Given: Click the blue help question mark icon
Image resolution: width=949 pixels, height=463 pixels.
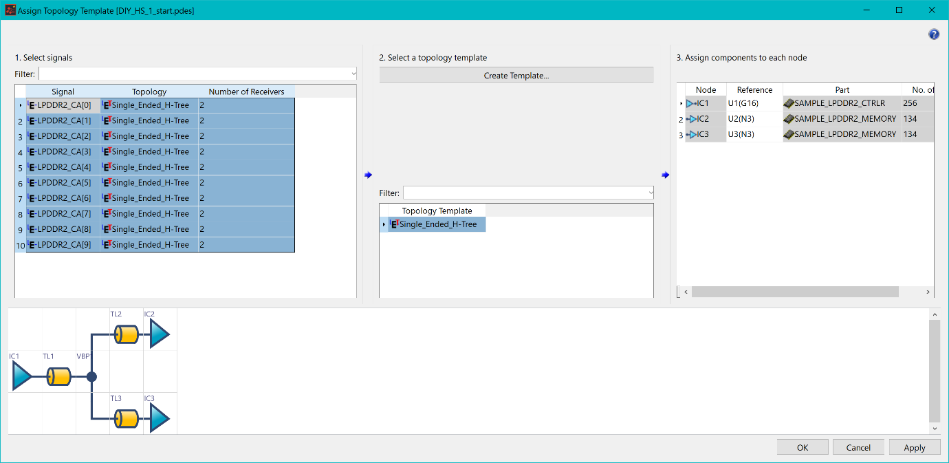Looking at the screenshot, I should click(933, 34).
